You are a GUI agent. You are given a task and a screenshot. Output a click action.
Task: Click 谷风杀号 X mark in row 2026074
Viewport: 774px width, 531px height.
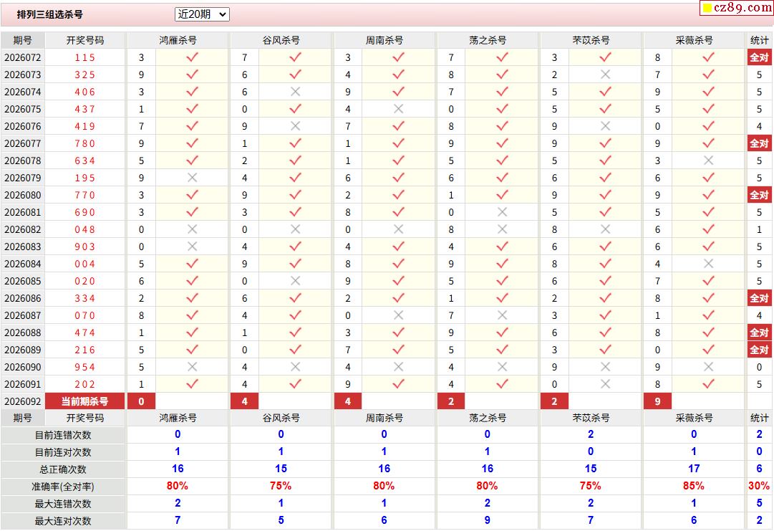(x=295, y=92)
